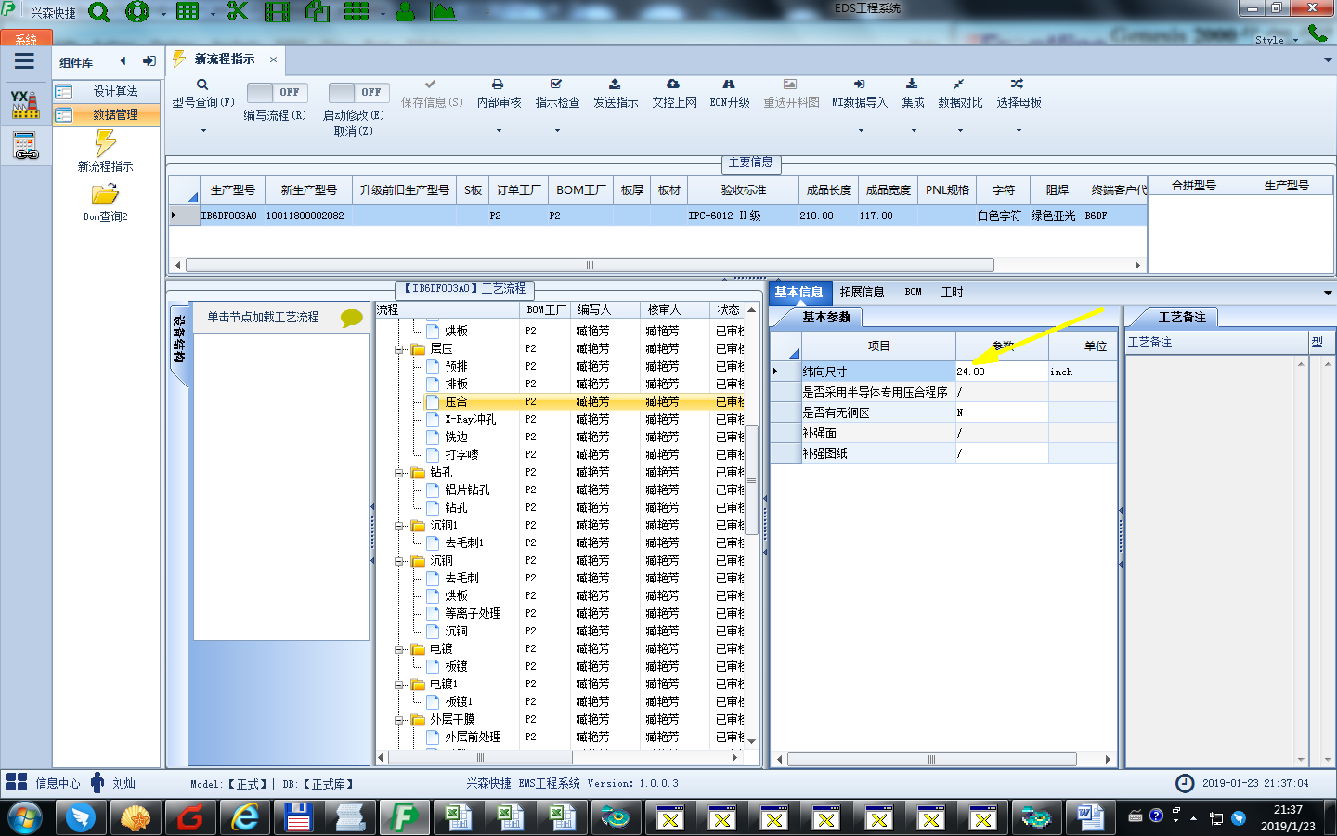Select the IB6DF003A0 production model cell

point(231,216)
